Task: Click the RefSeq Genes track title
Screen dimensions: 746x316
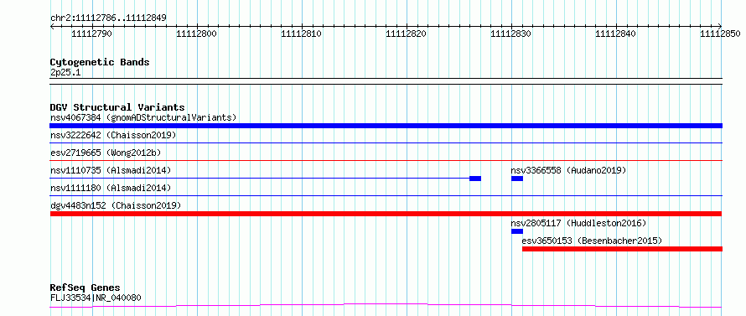Action: (85, 288)
